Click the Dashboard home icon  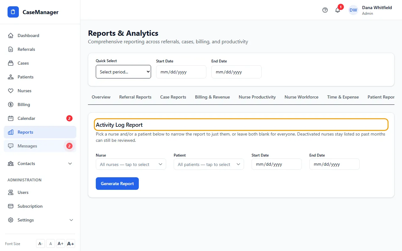[11, 35]
